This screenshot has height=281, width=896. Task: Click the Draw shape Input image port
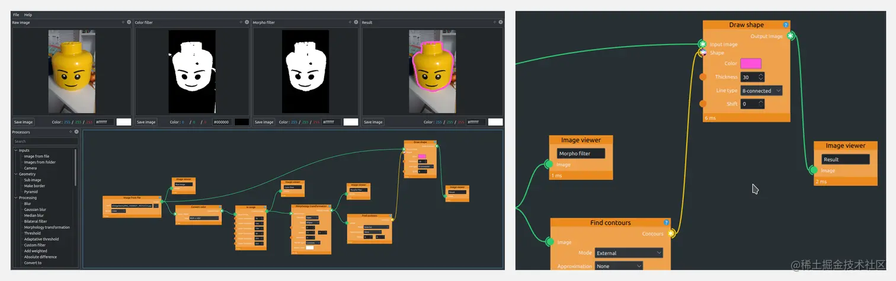(x=703, y=44)
